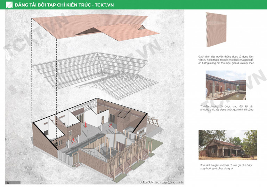Open the TCKT.VN header title link
The image size is (267, 189).
tap(64, 5)
